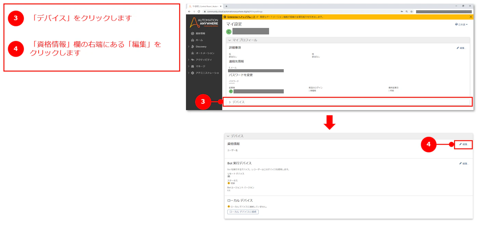Click the 最終変更日 label

(x=393, y=88)
